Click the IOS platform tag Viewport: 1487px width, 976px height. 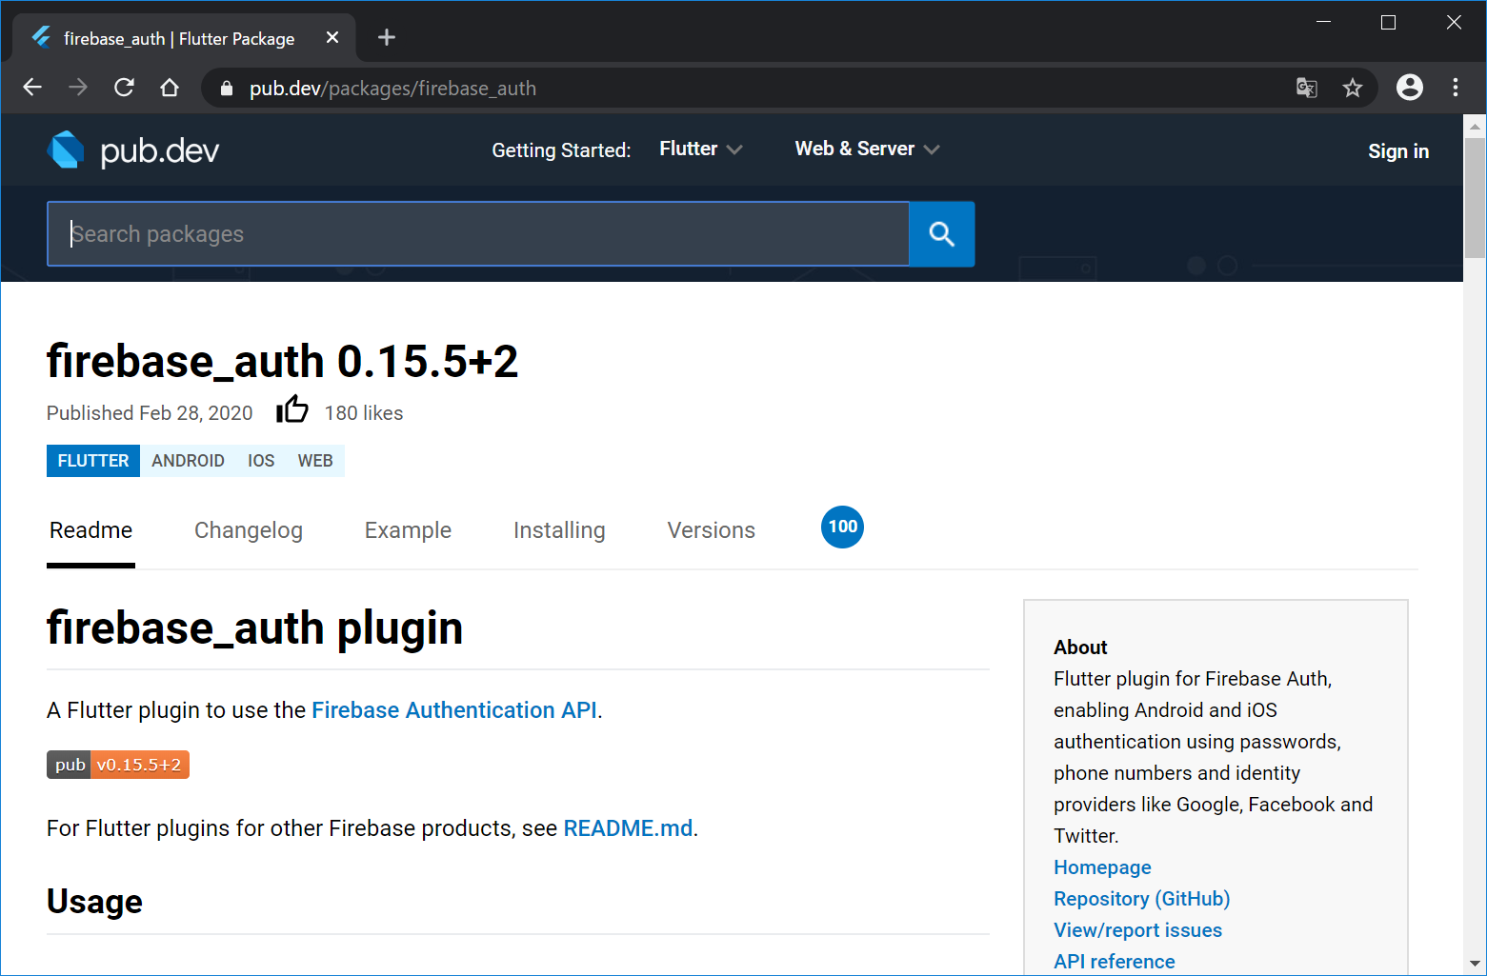click(261, 461)
